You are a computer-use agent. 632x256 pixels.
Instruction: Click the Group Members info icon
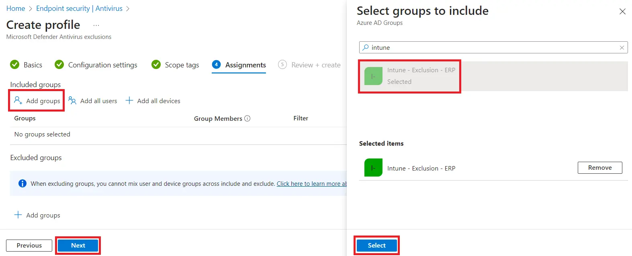coord(247,118)
